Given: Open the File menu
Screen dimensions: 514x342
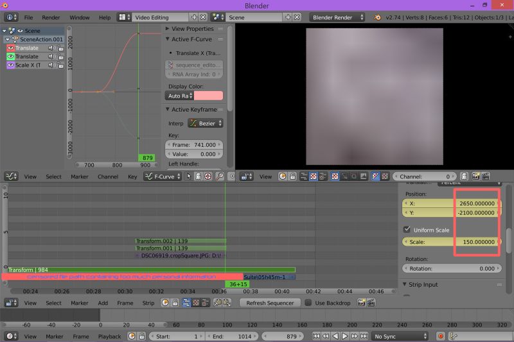Looking at the screenshot, I should click(28, 17).
